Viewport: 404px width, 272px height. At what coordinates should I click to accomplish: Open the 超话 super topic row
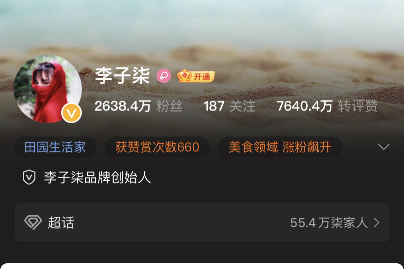click(202, 223)
